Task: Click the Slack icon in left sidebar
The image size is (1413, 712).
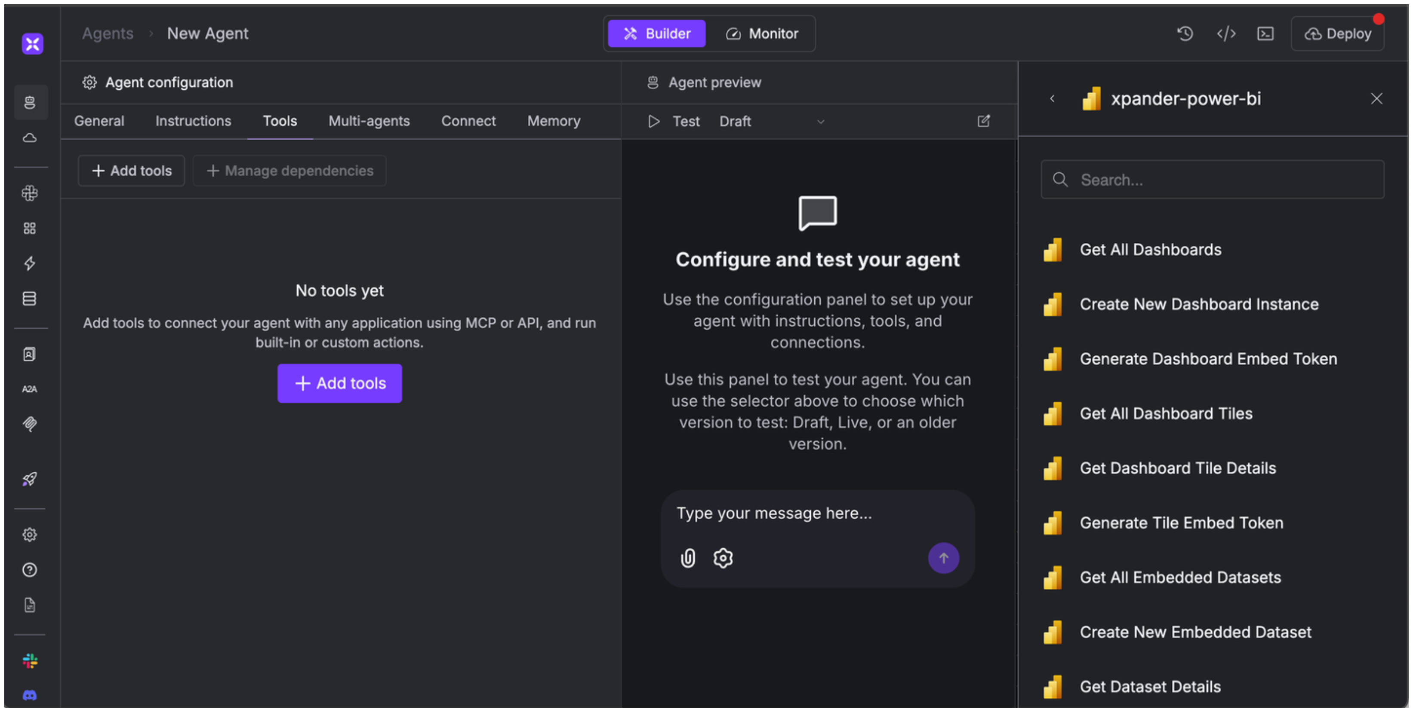Action: click(x=30, y=661)
